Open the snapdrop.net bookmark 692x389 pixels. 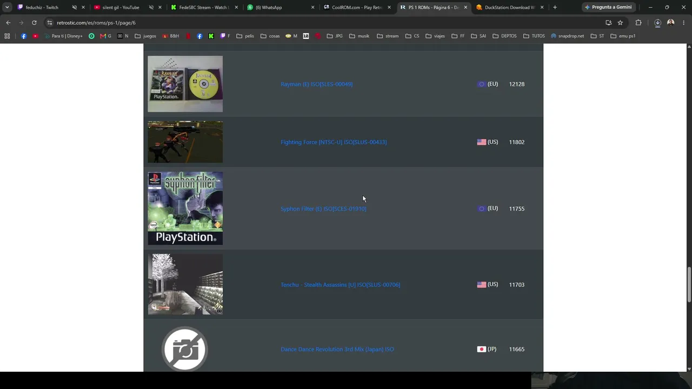click(x=568, y=36)
